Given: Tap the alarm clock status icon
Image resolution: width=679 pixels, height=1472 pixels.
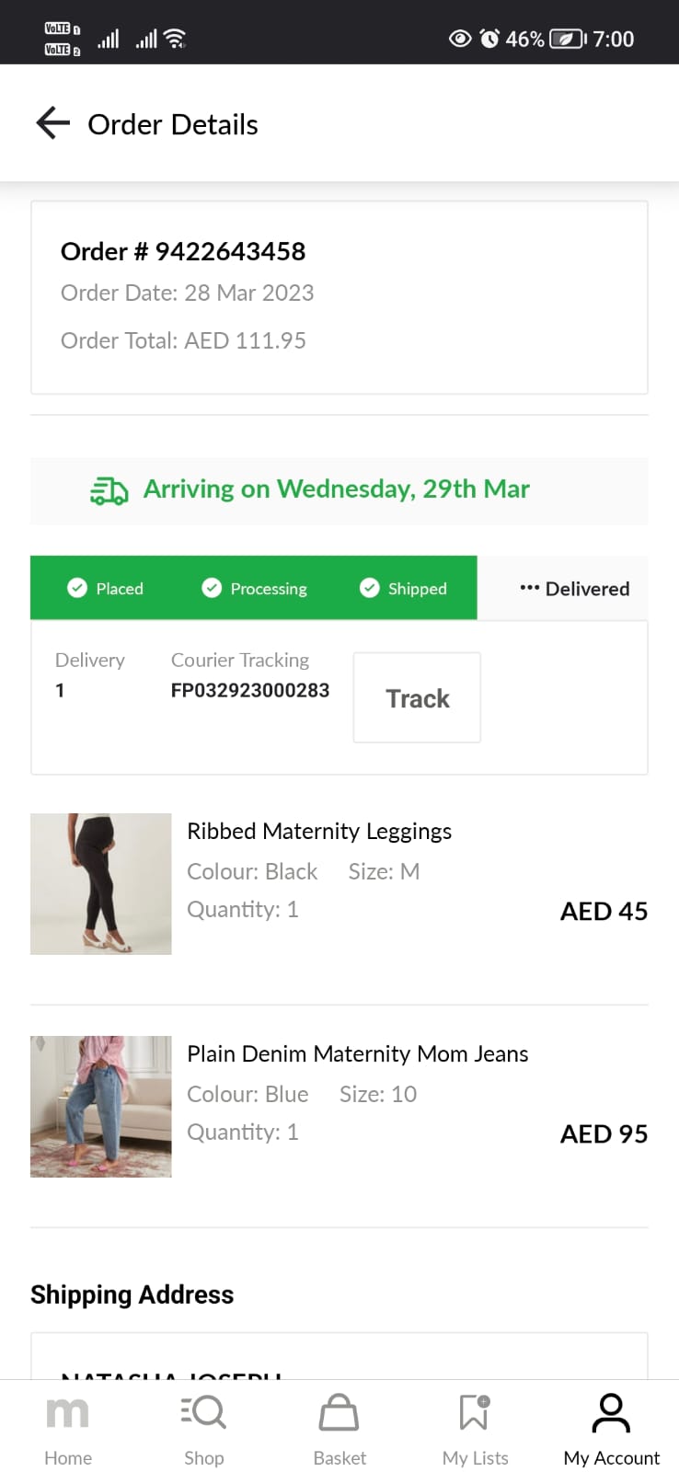Looking at the screenshot, I should [489, 39].
